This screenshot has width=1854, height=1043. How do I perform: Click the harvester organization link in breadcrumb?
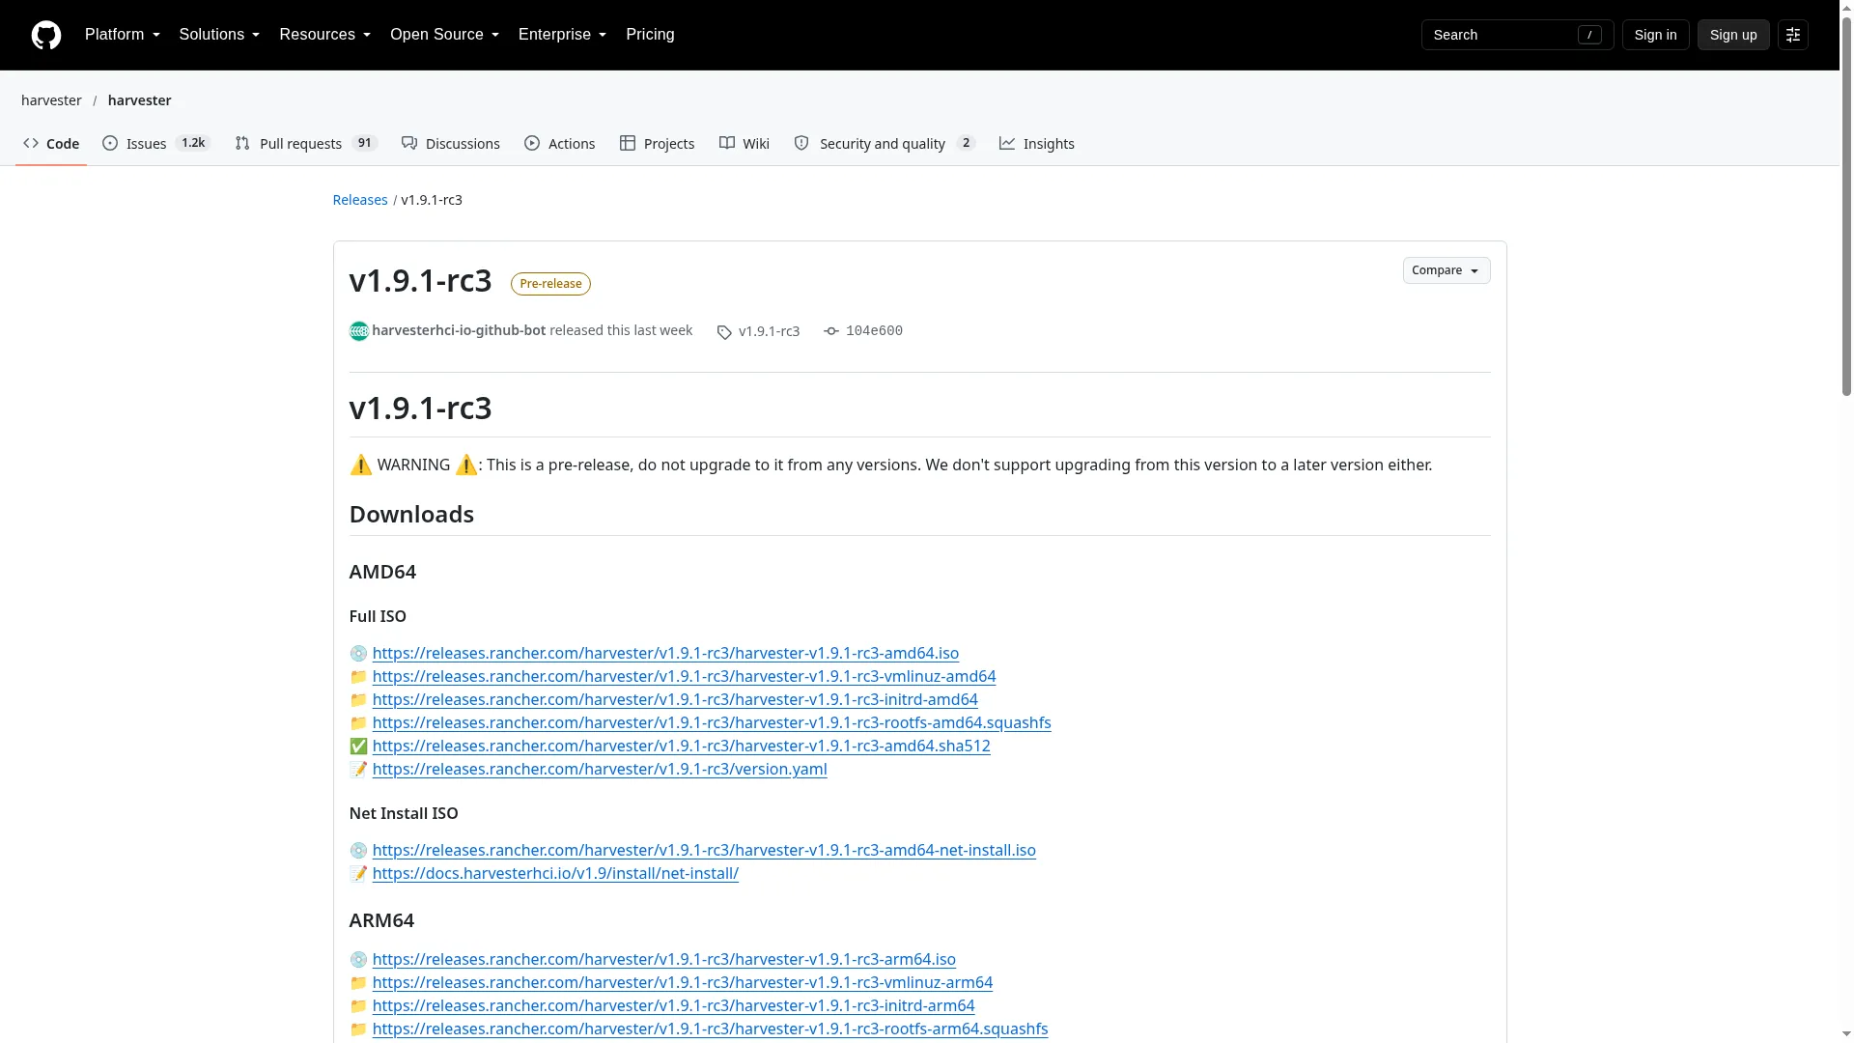click(51, 100)
